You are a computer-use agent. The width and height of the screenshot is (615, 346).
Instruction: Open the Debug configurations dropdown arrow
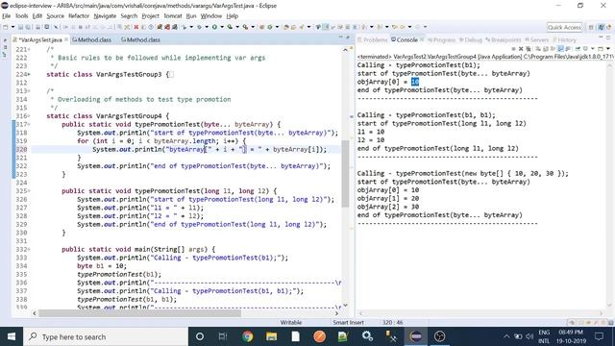point(207,27)
